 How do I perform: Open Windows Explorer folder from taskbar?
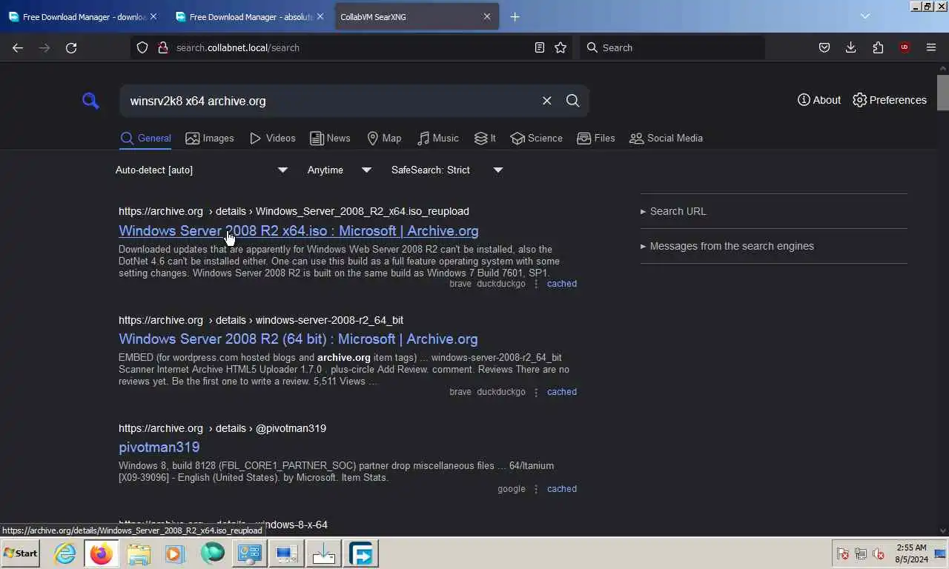click(139, 553)
